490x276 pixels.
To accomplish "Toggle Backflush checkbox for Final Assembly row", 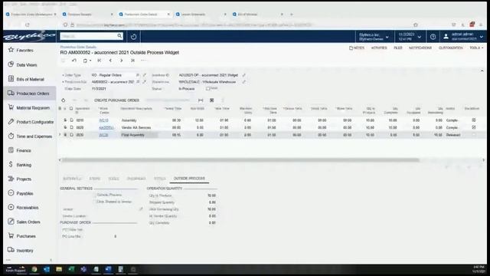I will 474,135.
